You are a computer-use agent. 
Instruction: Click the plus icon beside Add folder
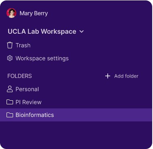pos(108,76)
